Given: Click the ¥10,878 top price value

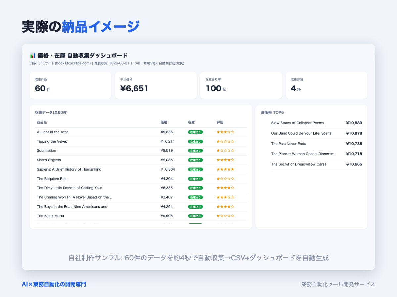Looking at the screenshot, I should click(354, 133).
